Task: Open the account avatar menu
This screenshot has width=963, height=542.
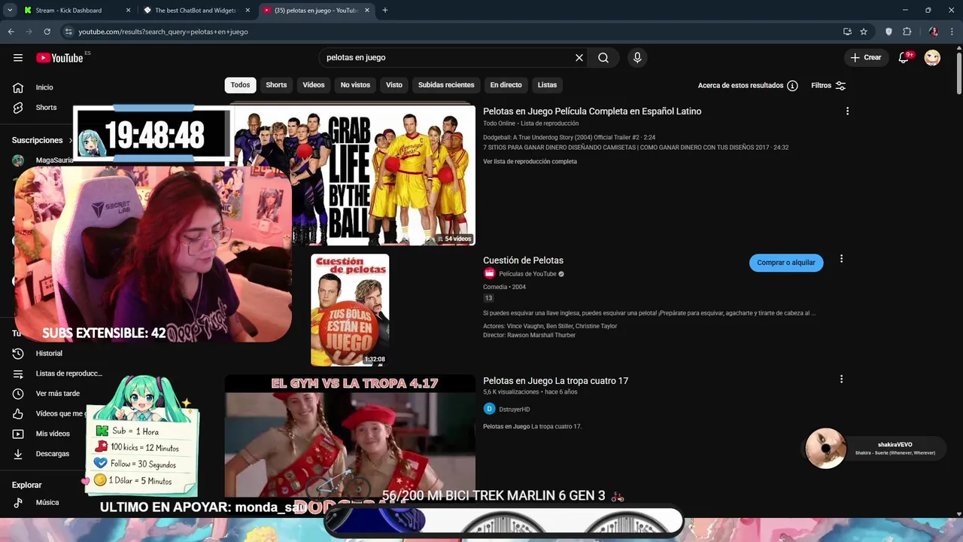Action: tap(932, 58)
